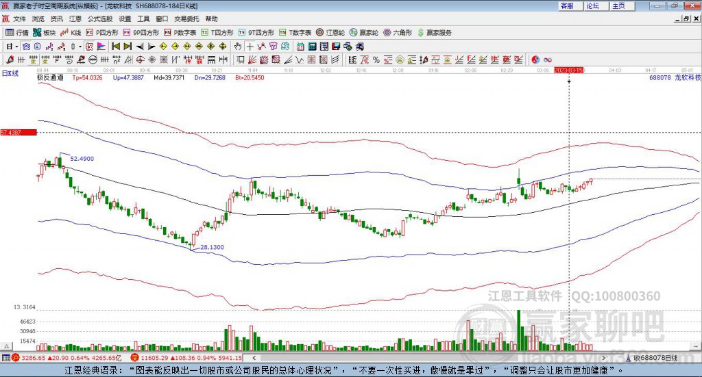
Task: Expand the candlestick style dropdown arrow
Action: click(80, 47)
